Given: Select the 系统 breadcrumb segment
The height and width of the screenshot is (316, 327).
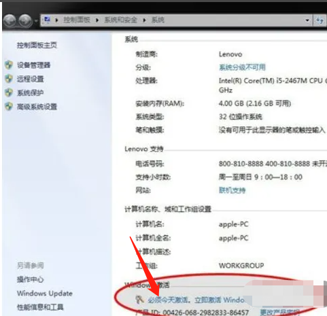Looking at the screenshot, I should point(158,20).
